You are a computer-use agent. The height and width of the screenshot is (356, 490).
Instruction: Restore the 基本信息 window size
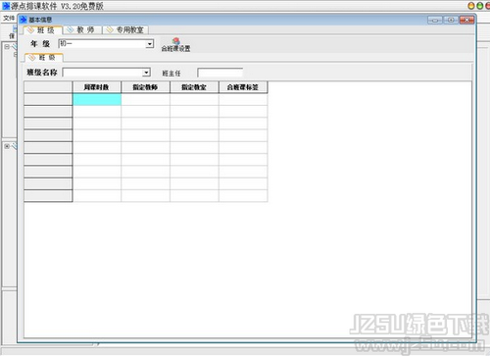tap(451, 20)
